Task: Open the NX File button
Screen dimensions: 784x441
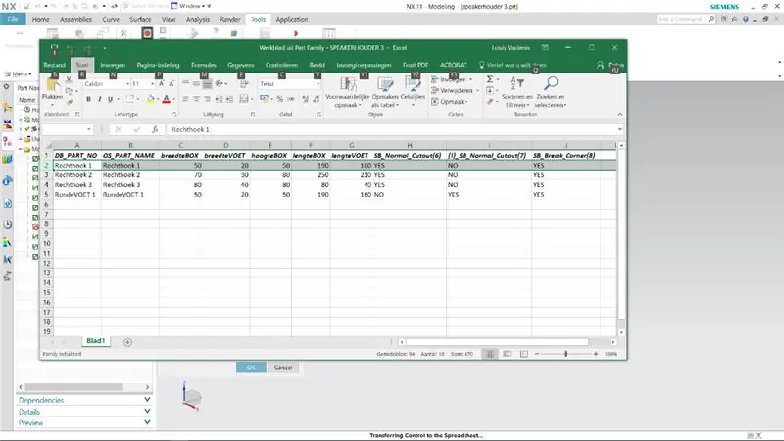Action: [x=13, y=19]
